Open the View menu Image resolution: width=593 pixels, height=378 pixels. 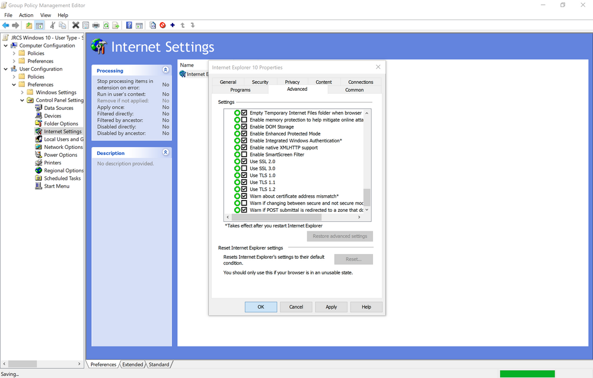pos(46,15)
